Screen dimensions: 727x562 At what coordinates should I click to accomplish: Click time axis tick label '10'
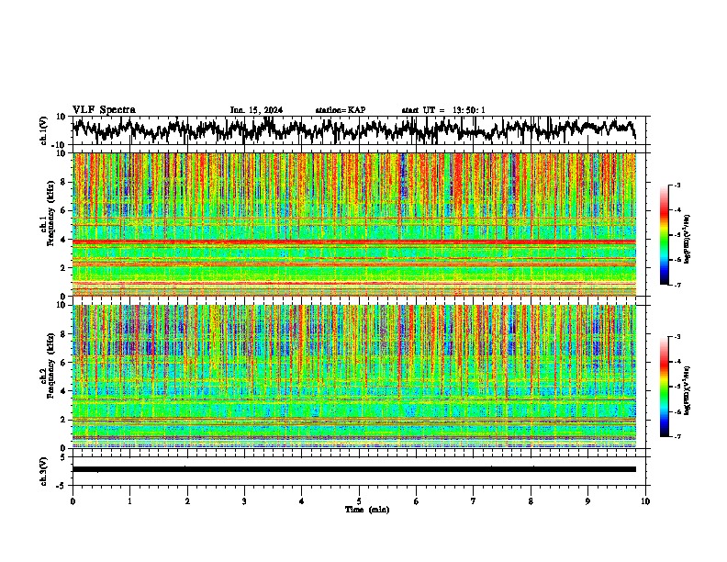coord(645,501)
